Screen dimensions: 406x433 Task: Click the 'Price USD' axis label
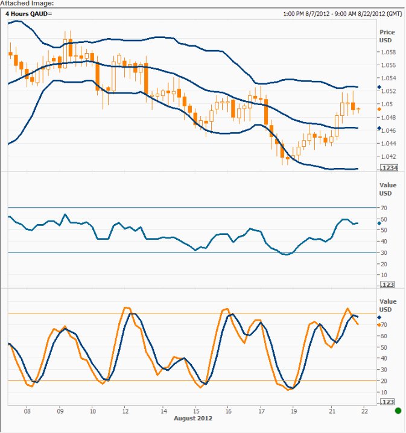[x=387, y=36]
